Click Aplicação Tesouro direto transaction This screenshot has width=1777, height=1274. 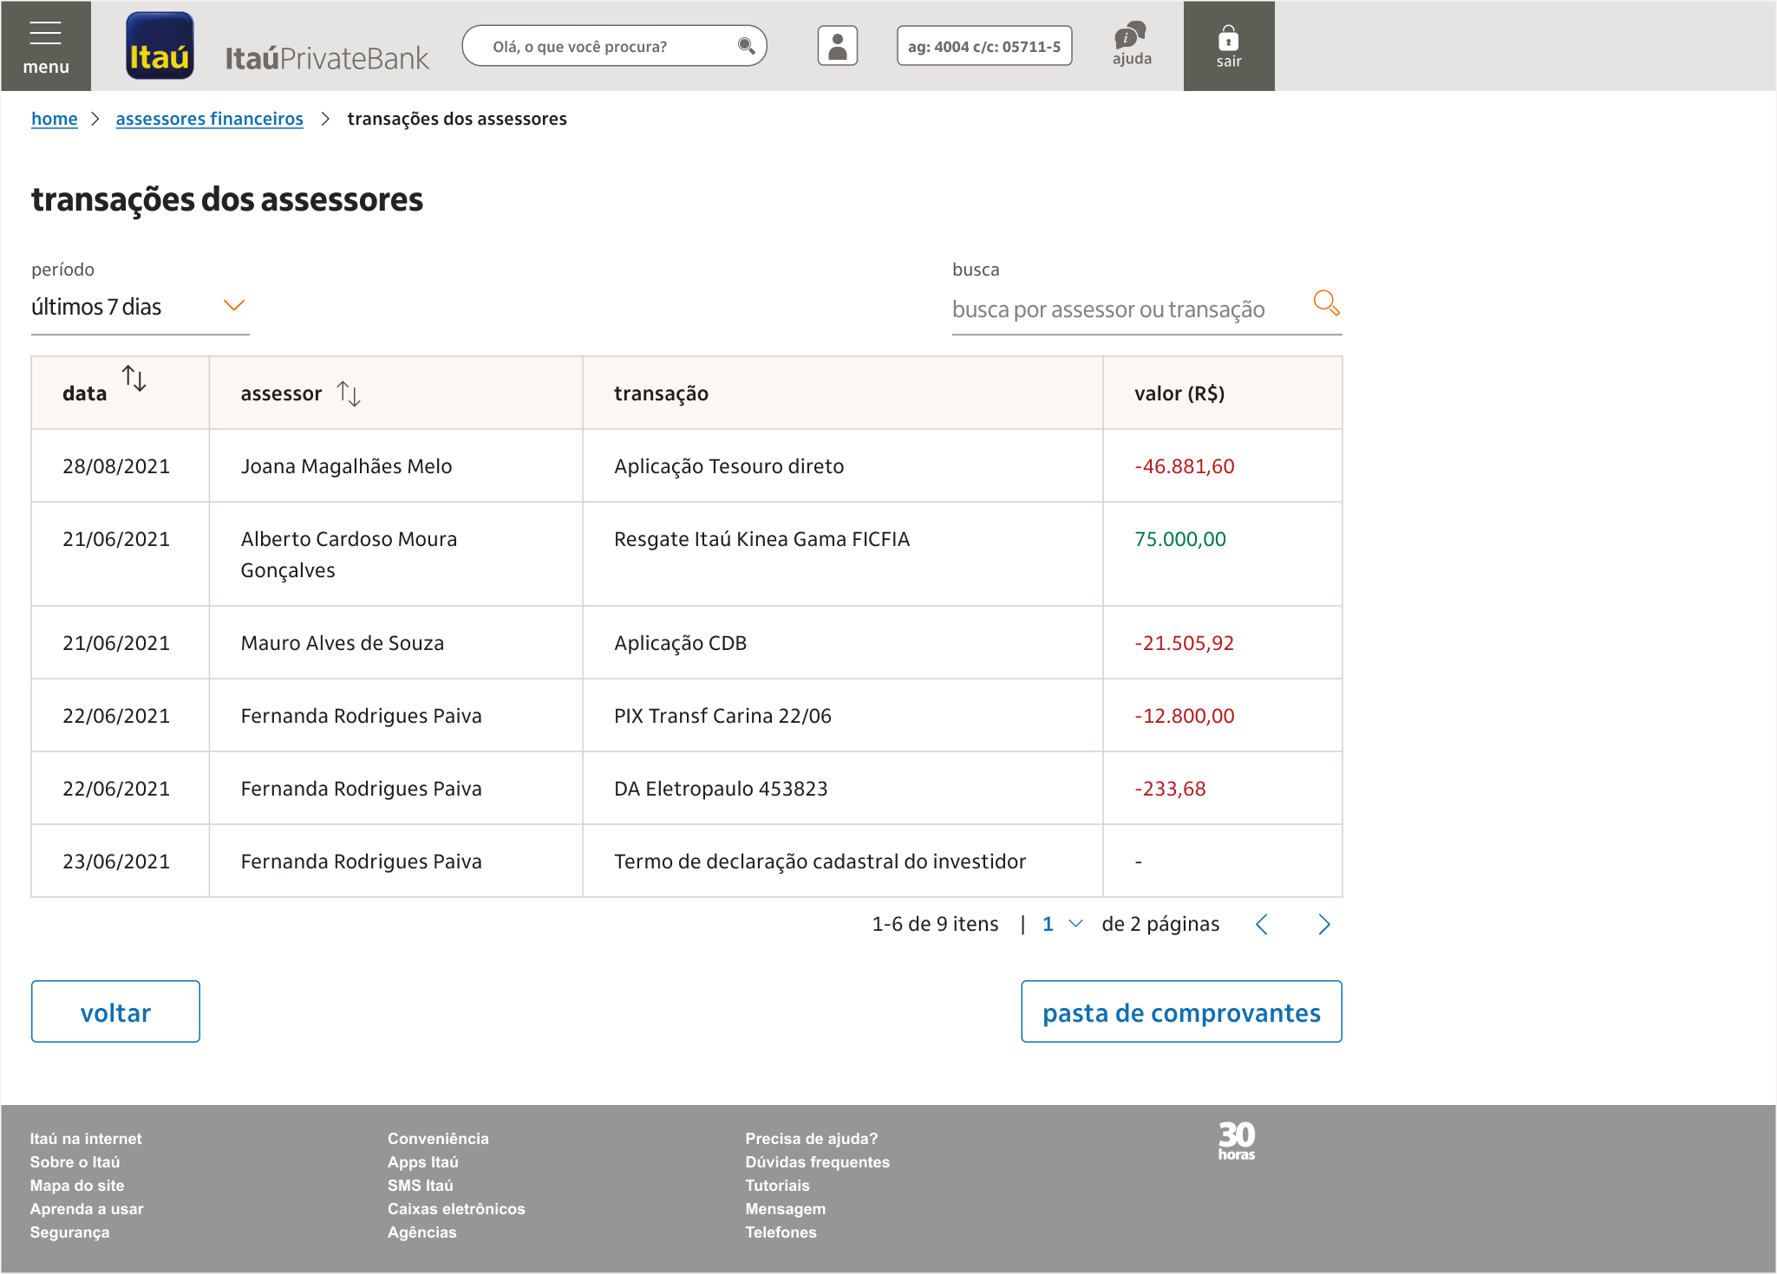(x=728, y=466)
